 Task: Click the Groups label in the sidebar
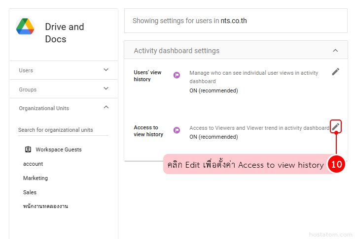pos(28,90)
